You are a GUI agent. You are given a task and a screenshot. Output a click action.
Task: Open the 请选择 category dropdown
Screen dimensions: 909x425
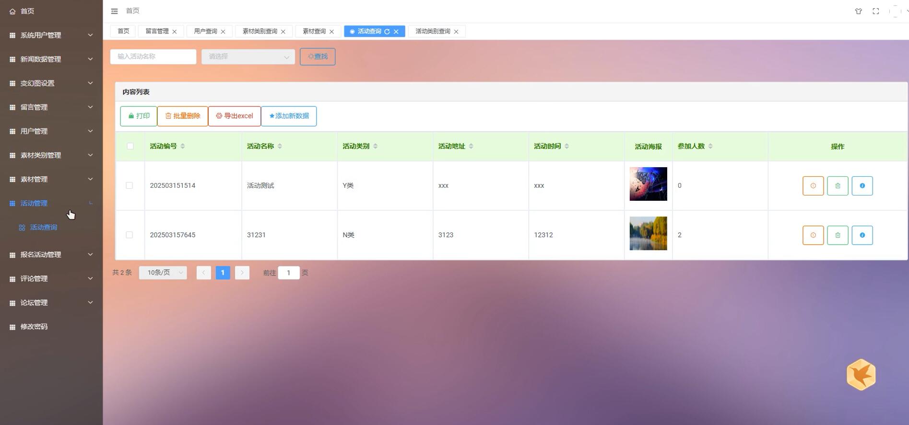click(248, 57)
